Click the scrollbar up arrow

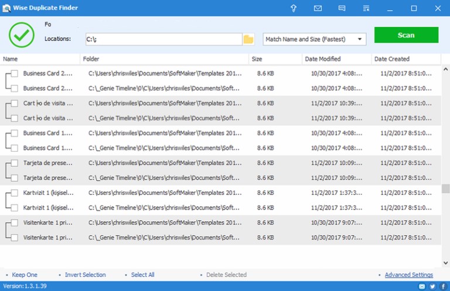pos(446,69)
